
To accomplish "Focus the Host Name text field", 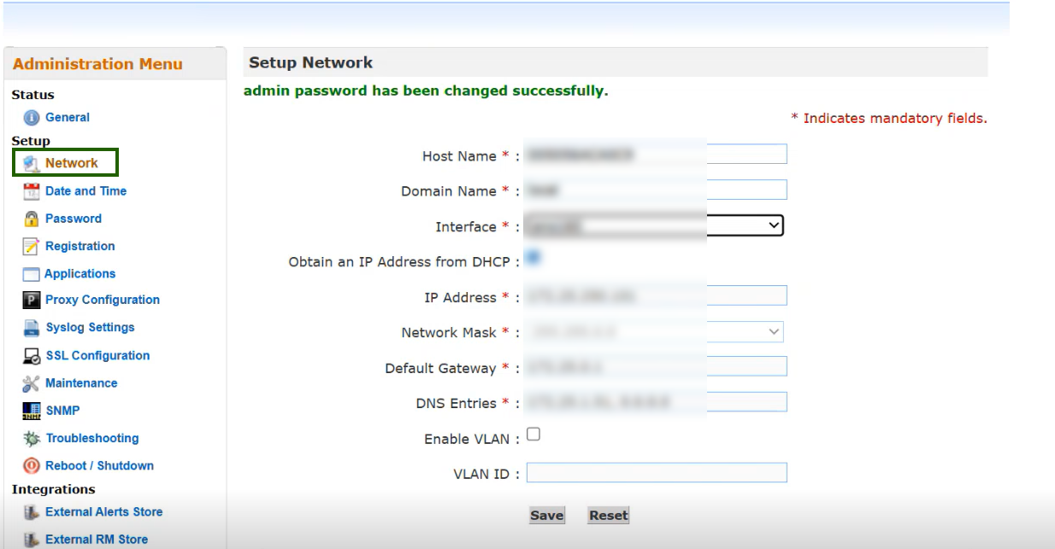I will pos(656,155).
